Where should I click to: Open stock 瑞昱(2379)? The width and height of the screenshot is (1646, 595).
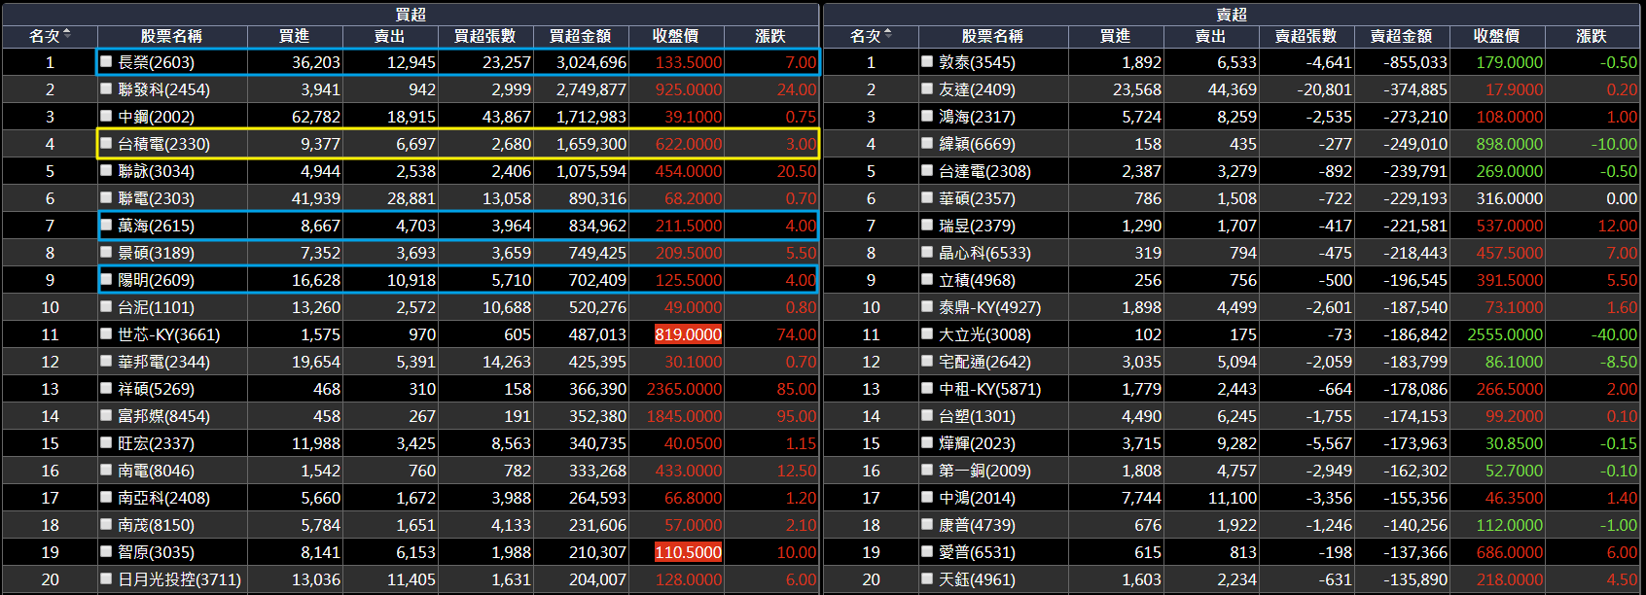tap(977, 226)
